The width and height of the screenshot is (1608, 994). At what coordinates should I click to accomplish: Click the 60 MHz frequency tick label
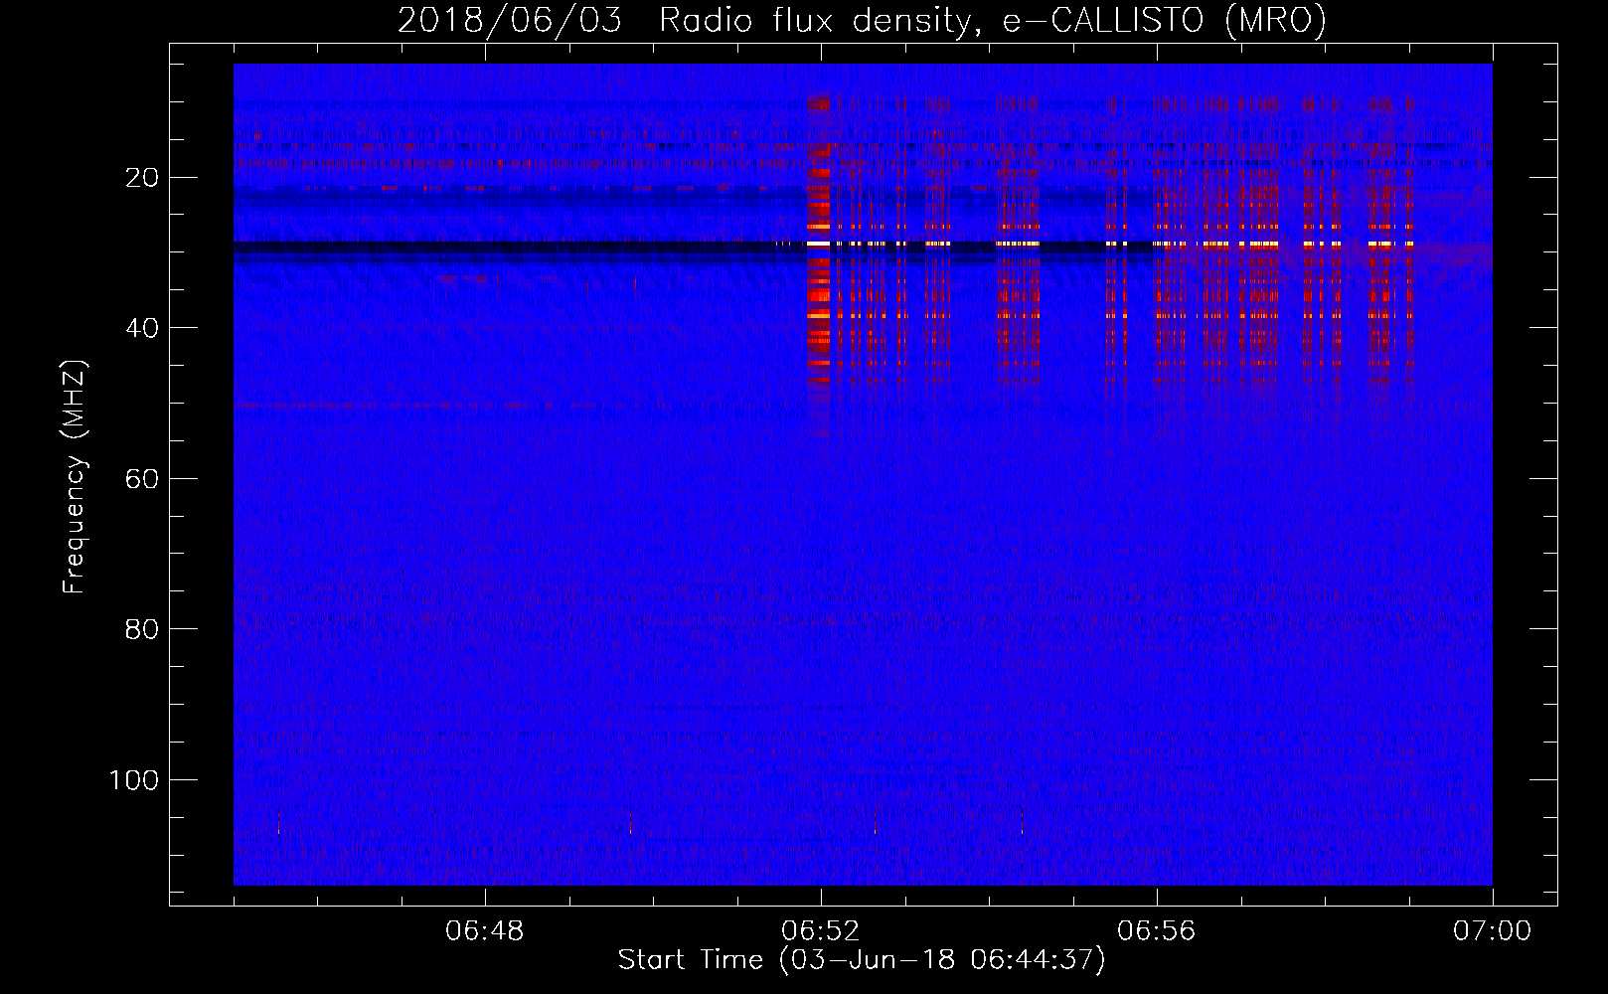[x=142, y=479]
